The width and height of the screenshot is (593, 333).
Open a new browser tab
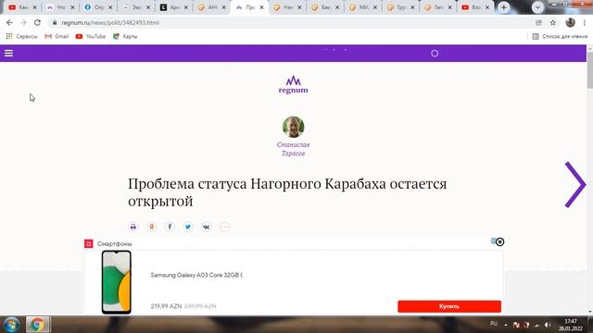[x=504, y=7]
